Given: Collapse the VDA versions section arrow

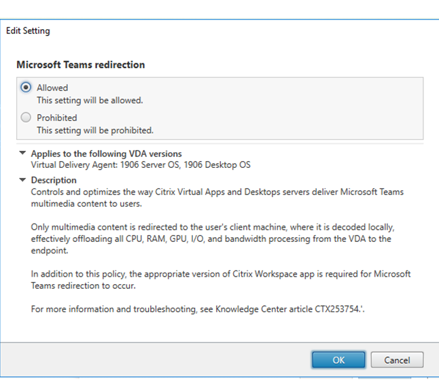Looking at the screenshot, I should (23, 154).
